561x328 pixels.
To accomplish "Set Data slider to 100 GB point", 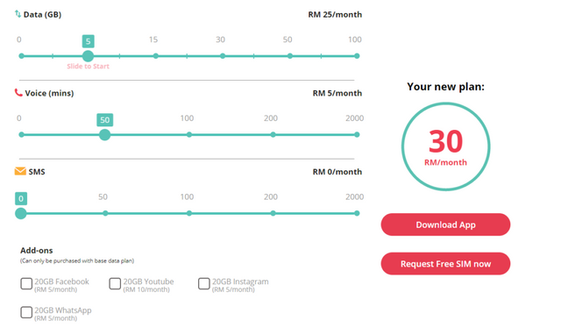I will 357,56.
